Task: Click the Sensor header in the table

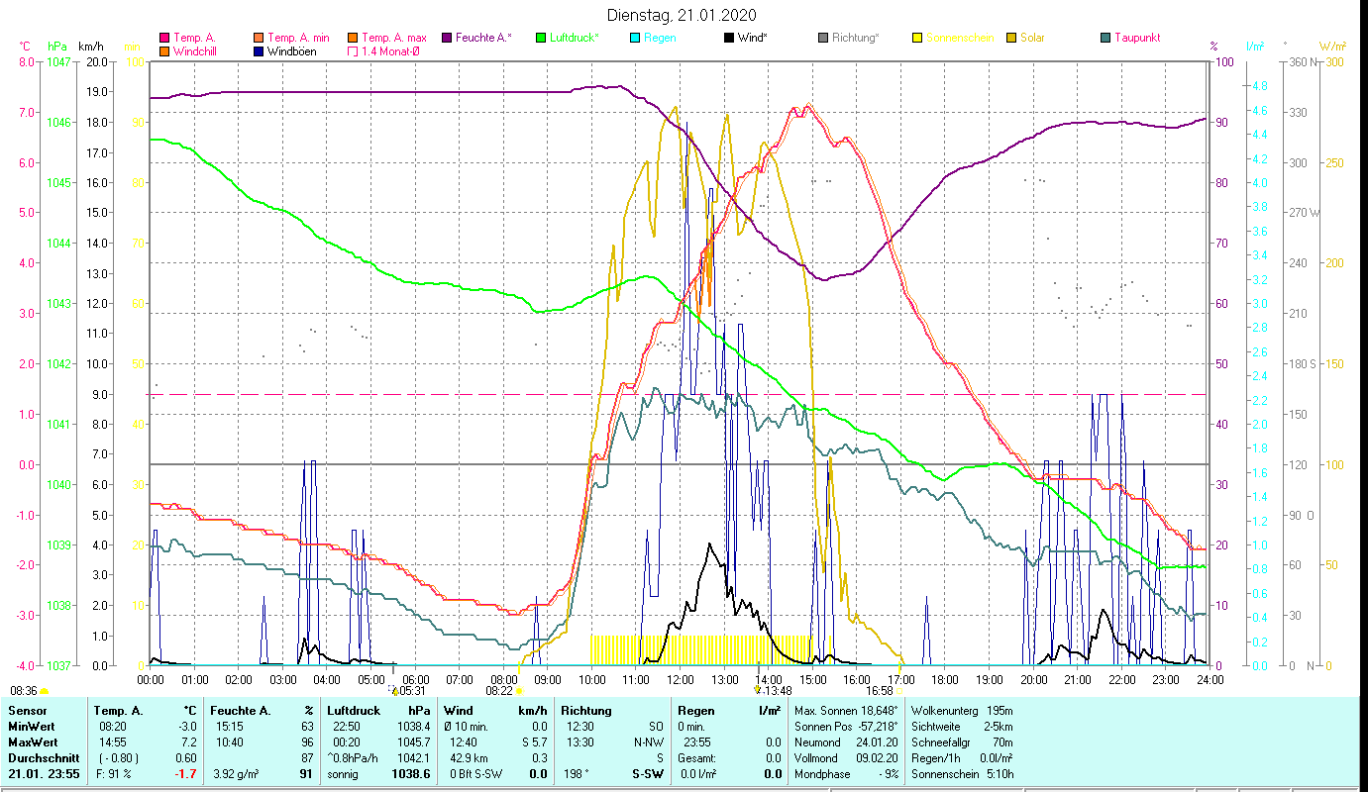Action: click(x=26, y=711)
